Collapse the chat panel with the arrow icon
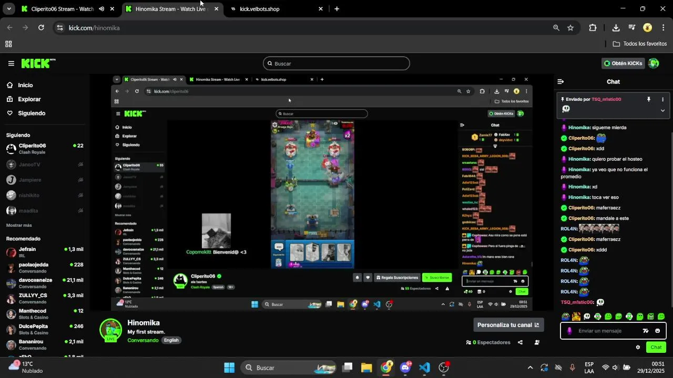The height and width of the screenshot is (378, 673). pos(560,82)
